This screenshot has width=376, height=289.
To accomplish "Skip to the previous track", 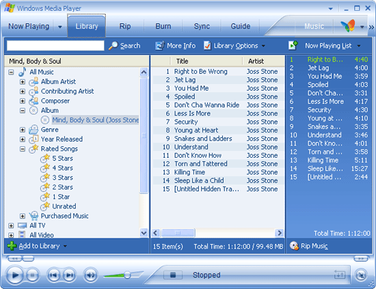I will pyautogui.click(x=53, y=275).
